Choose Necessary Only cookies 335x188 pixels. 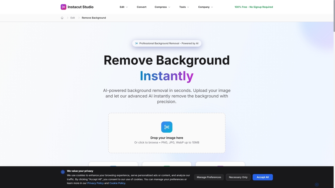238,177
